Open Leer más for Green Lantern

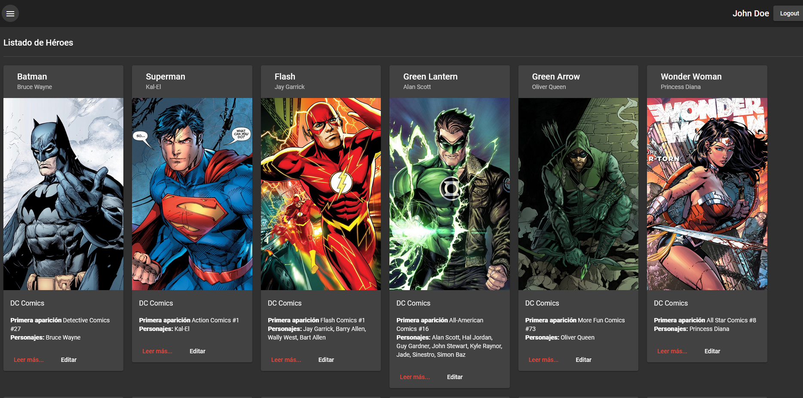click(x=415, y=377)
